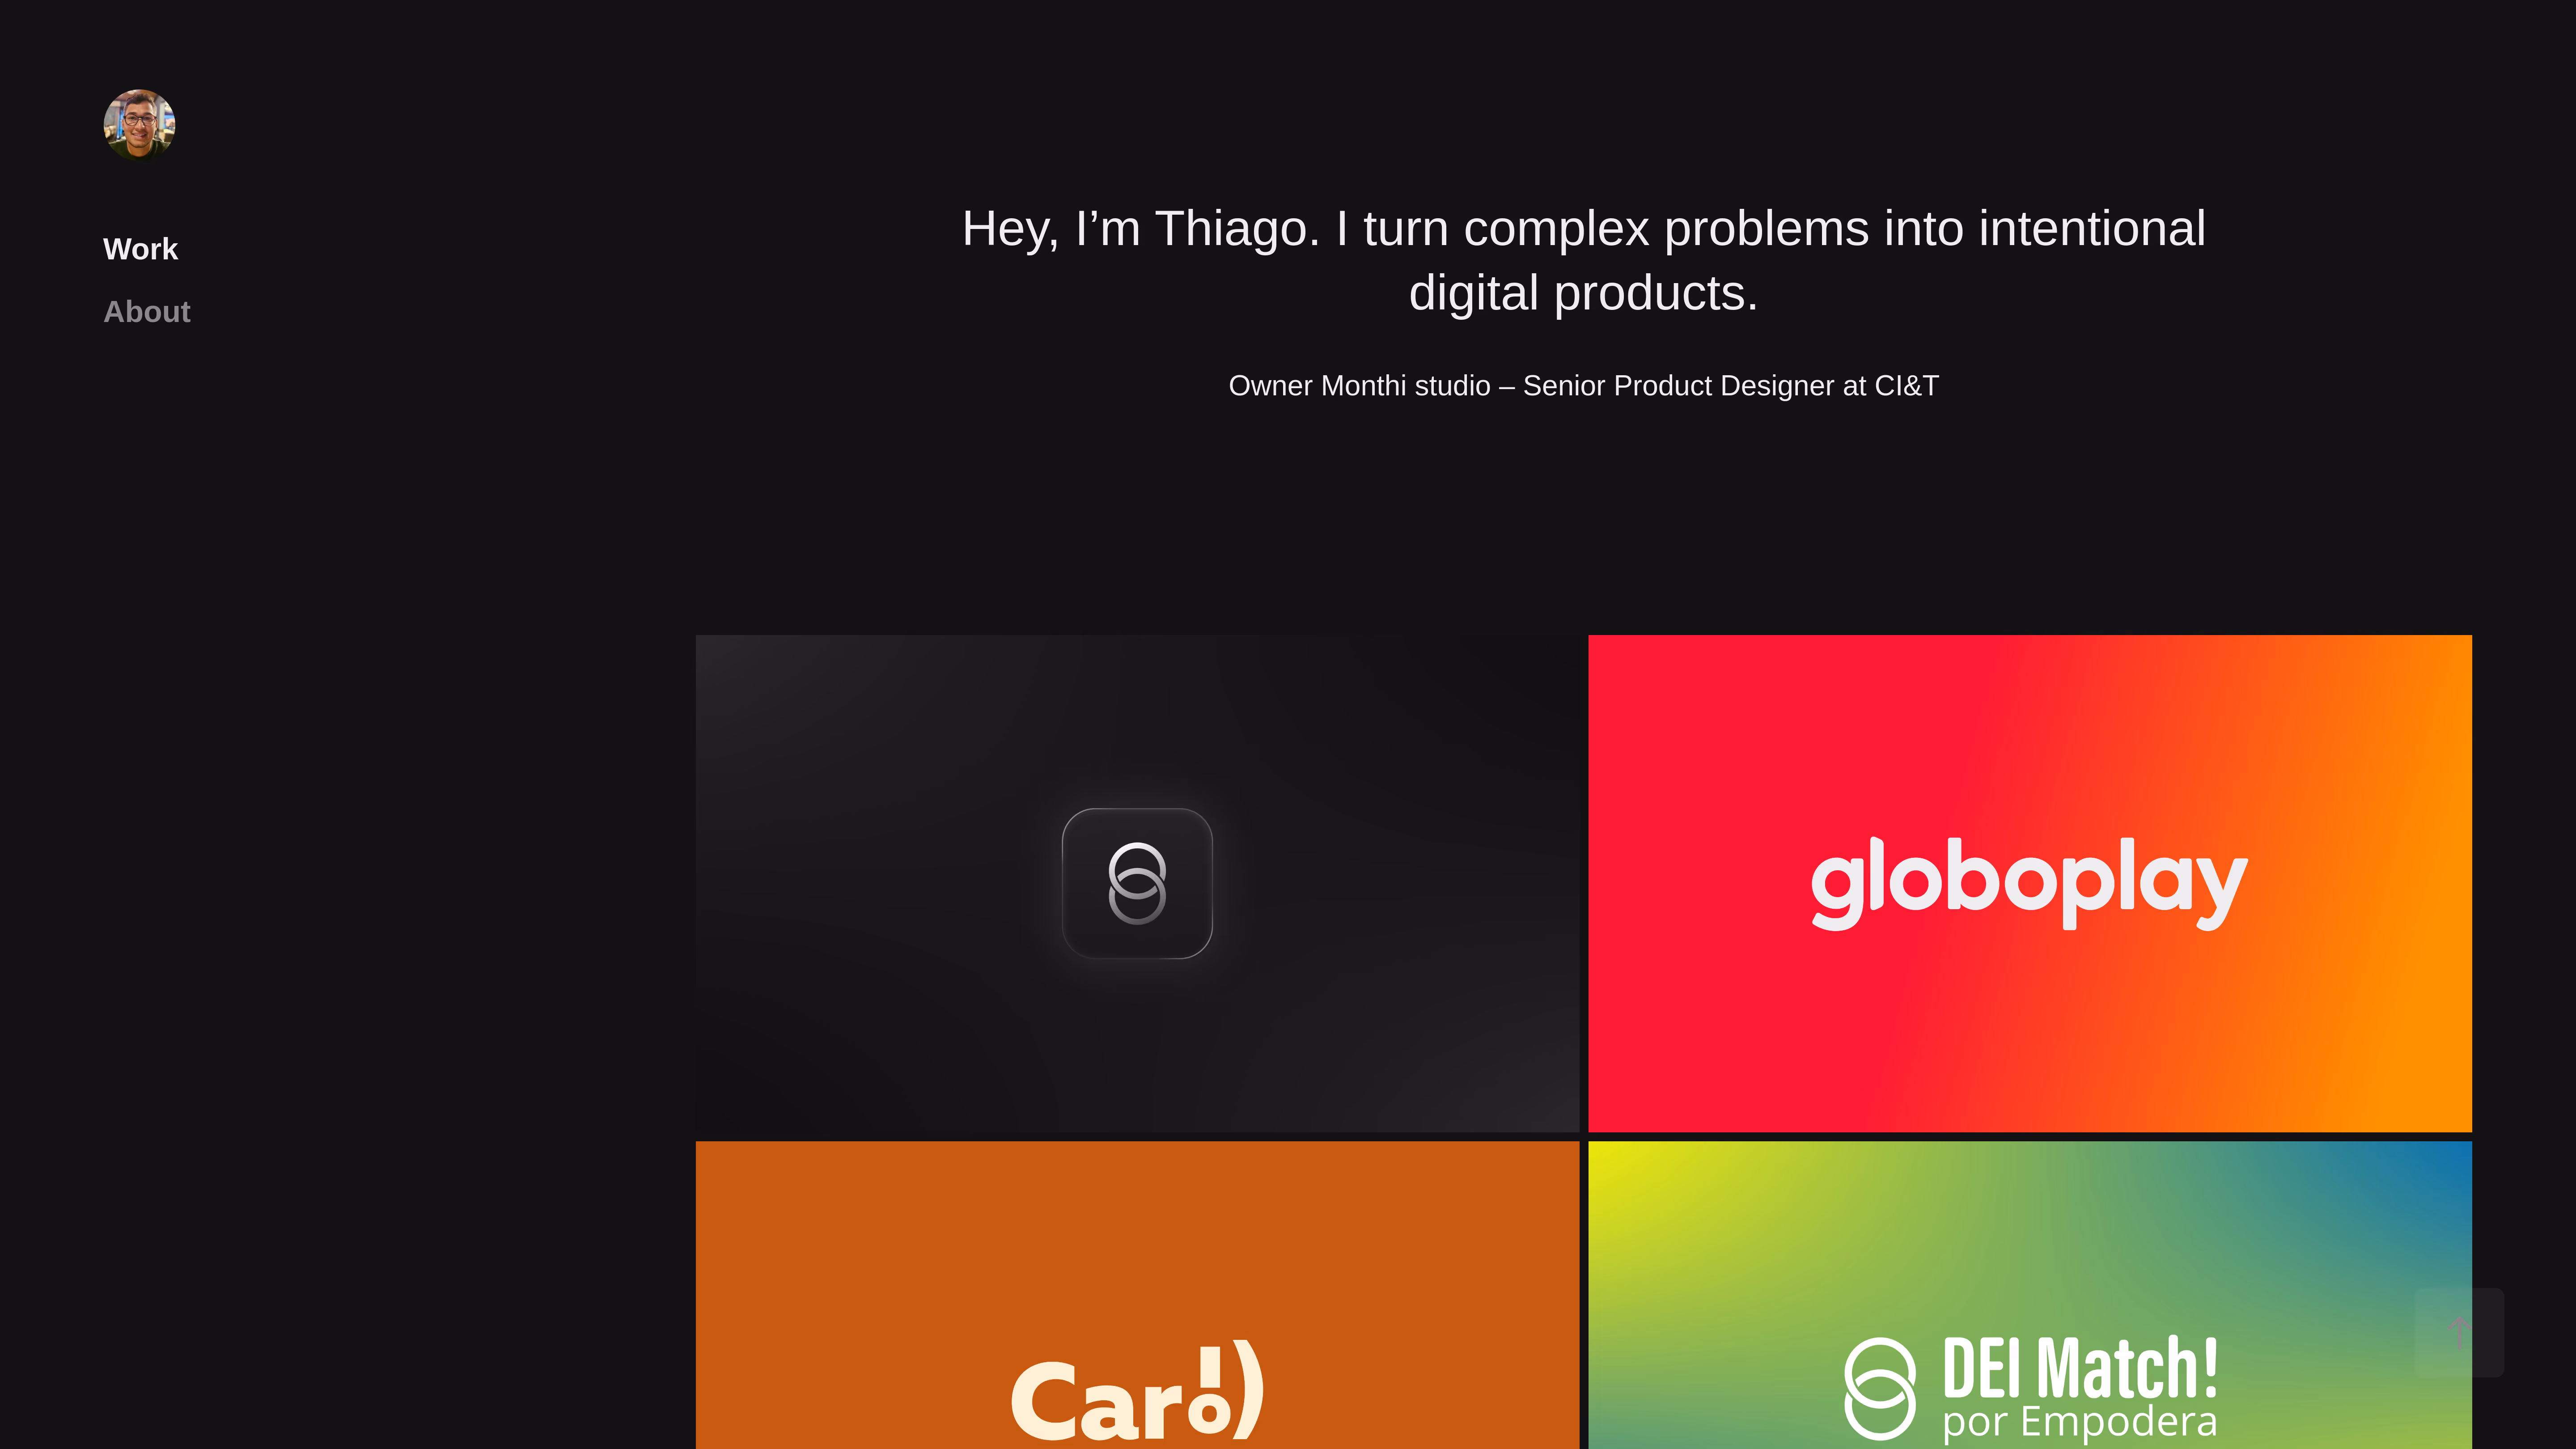Open the DEI Match! por Empodera card
The width and height of the screenshot is (2576, 1449).
point(2030,1295)
